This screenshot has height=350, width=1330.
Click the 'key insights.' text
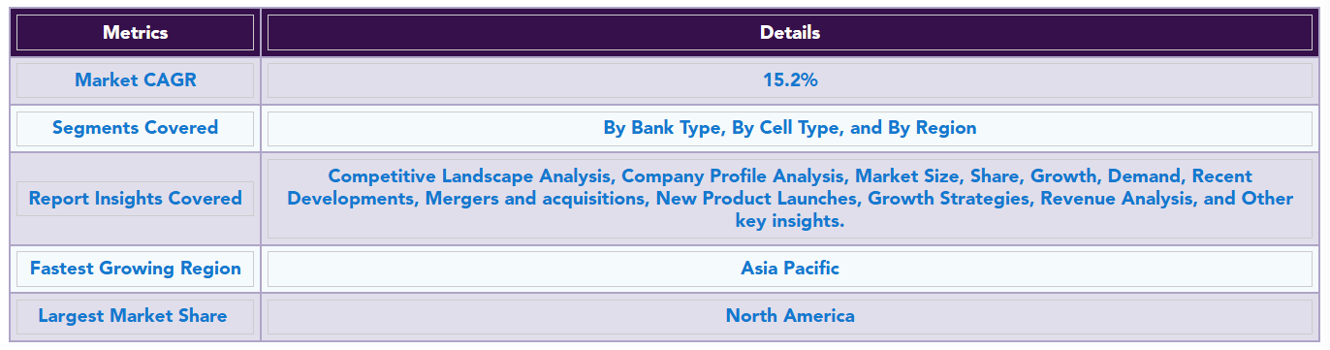pyautogui.click(x=790, y=221)
